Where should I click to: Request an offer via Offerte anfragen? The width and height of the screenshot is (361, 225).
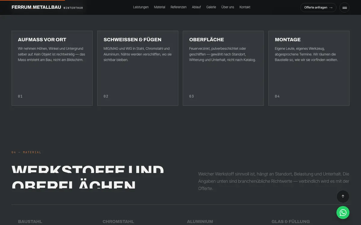pos(318,7)
